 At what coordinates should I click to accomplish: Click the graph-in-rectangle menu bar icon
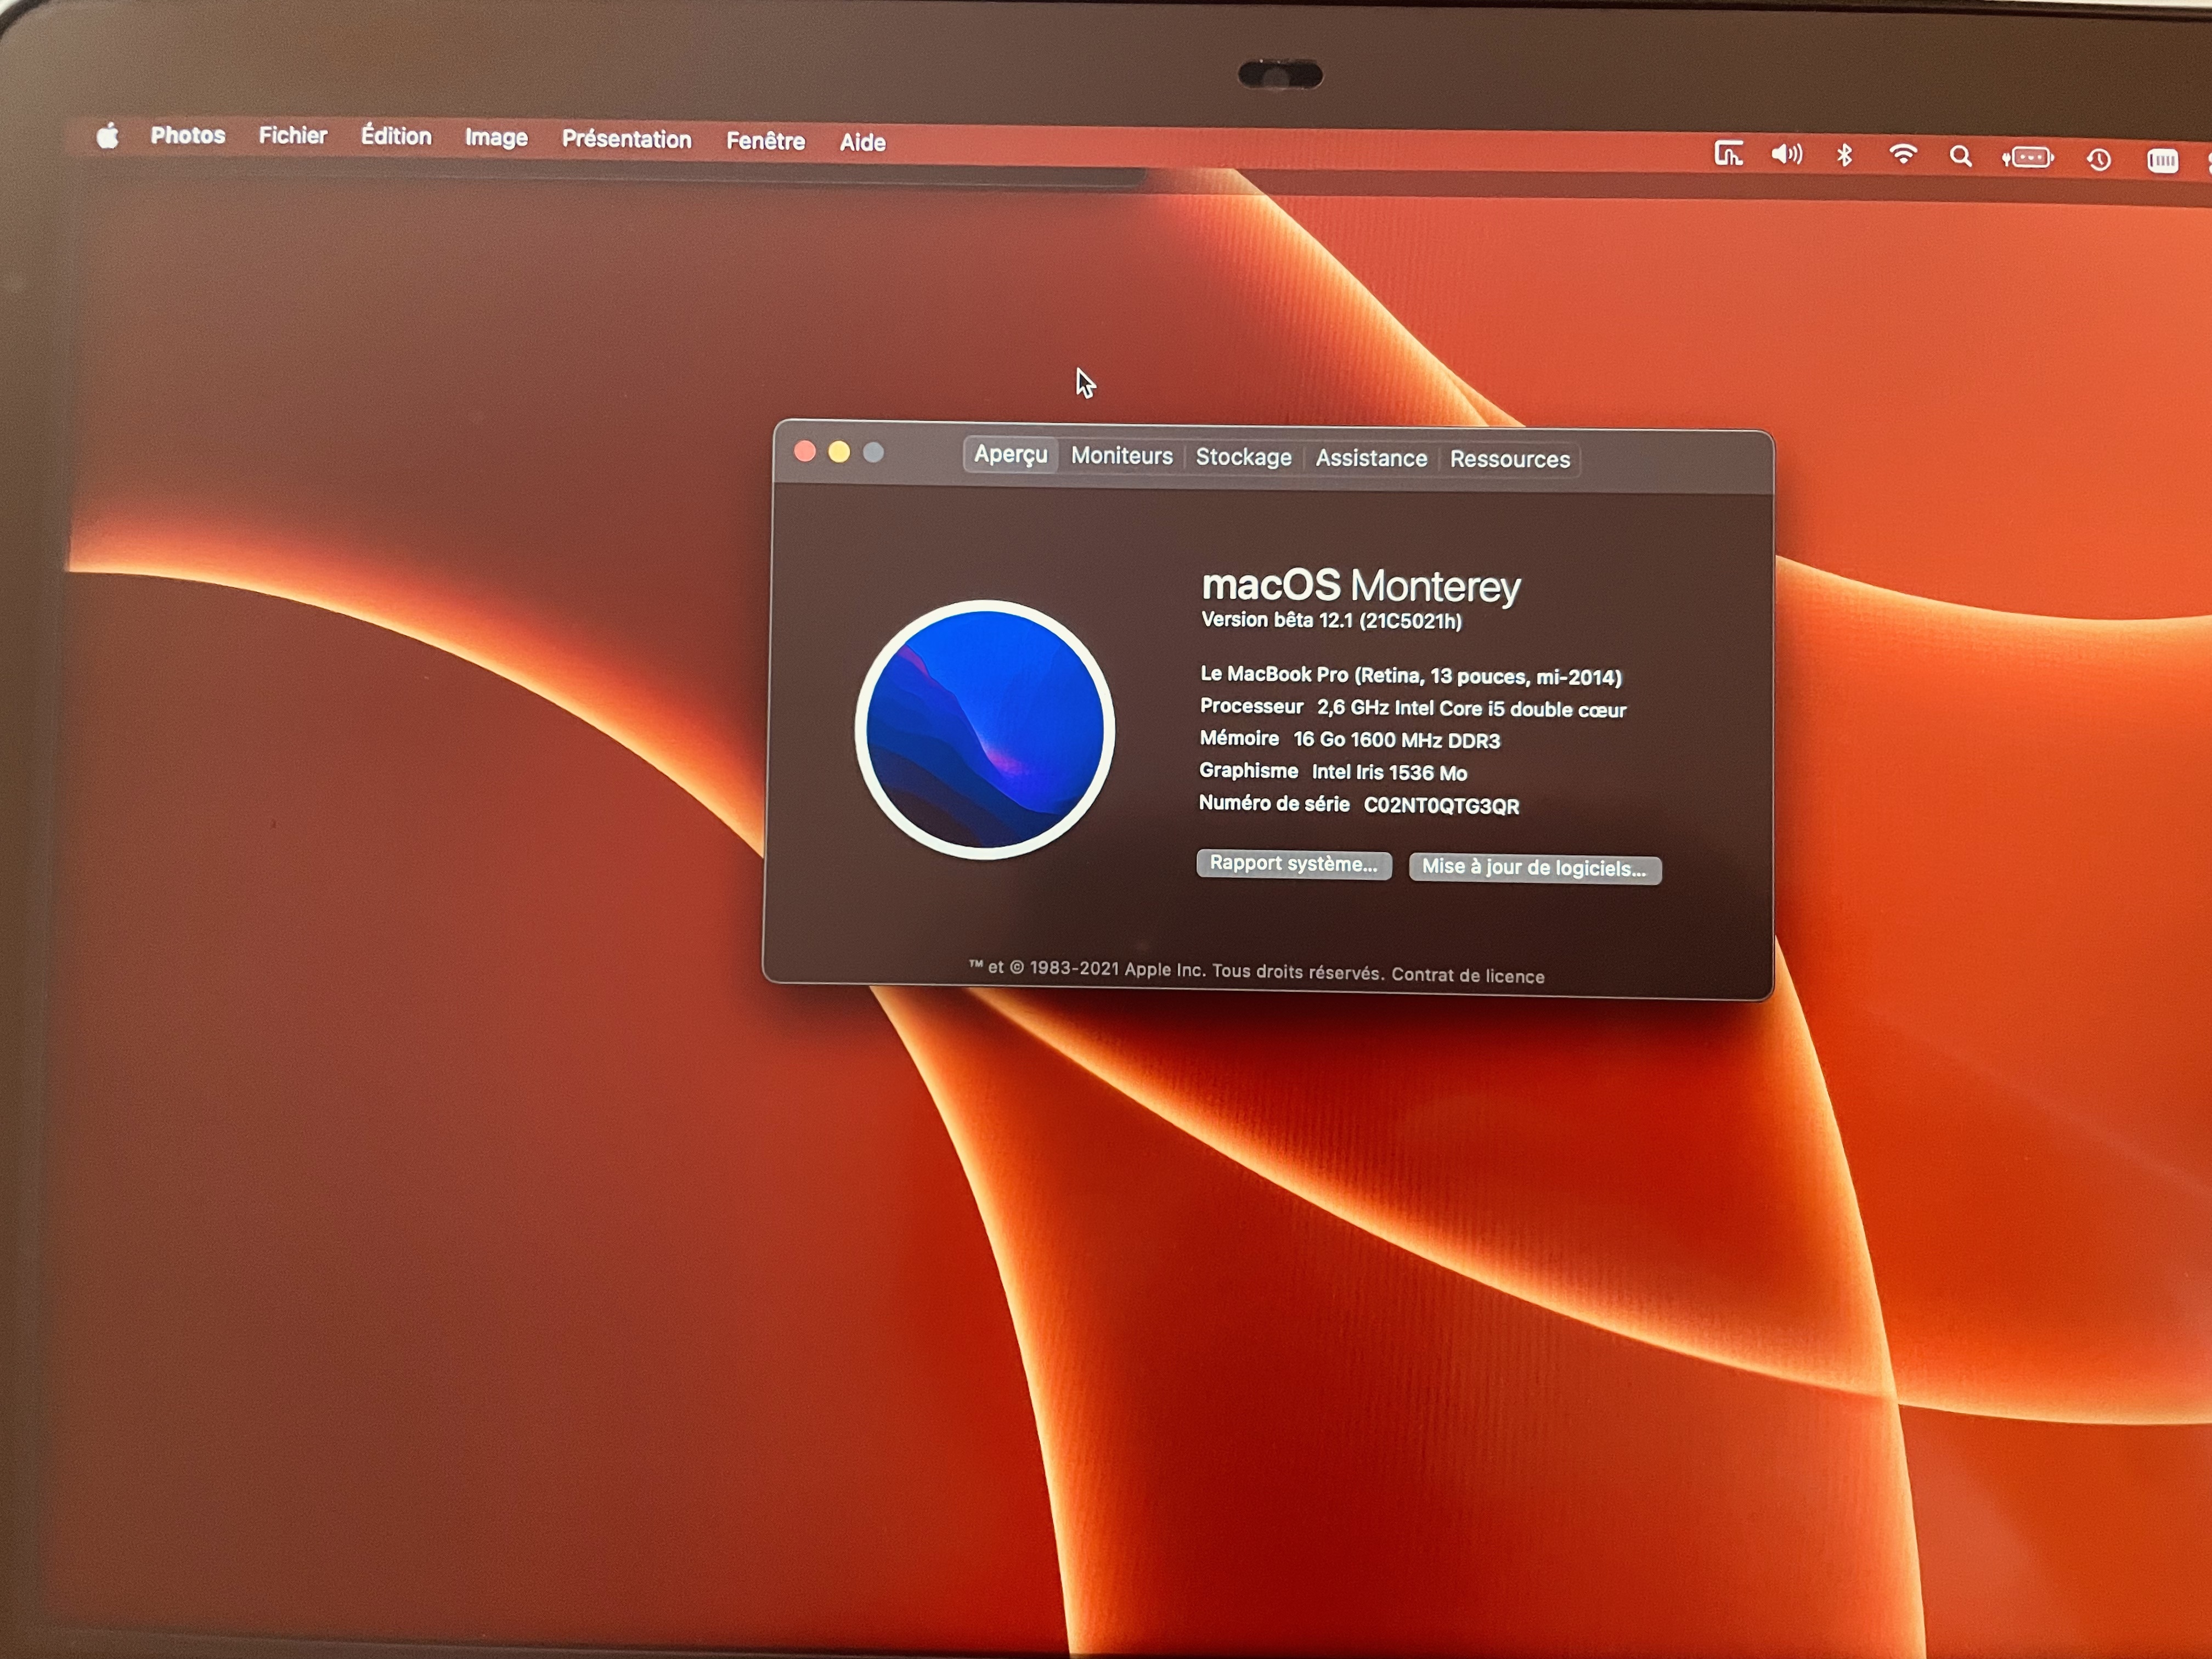1729,153
